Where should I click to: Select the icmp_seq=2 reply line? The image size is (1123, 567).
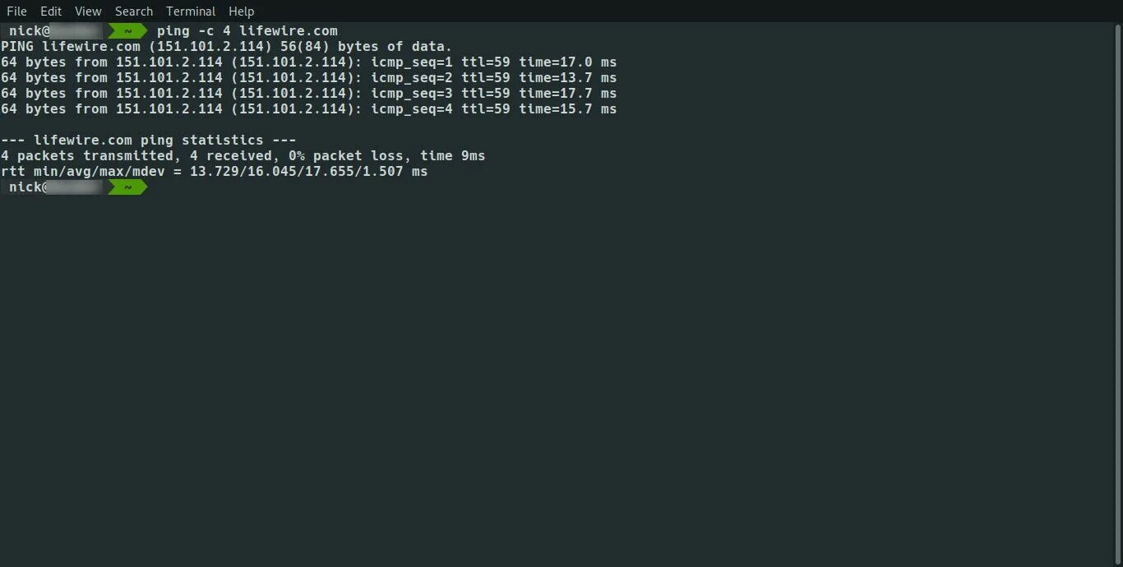click(309, 78)
